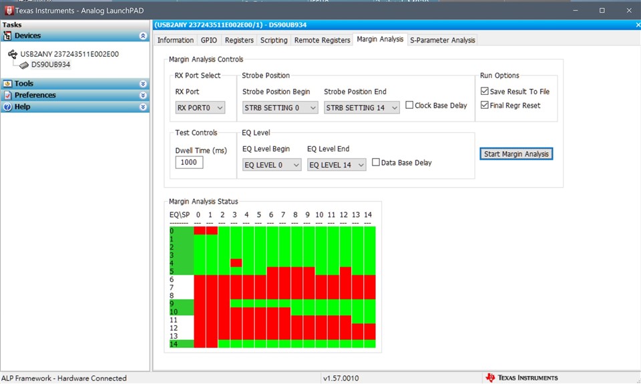
Task: Open the GPIO tab
Action: (209, 40)
